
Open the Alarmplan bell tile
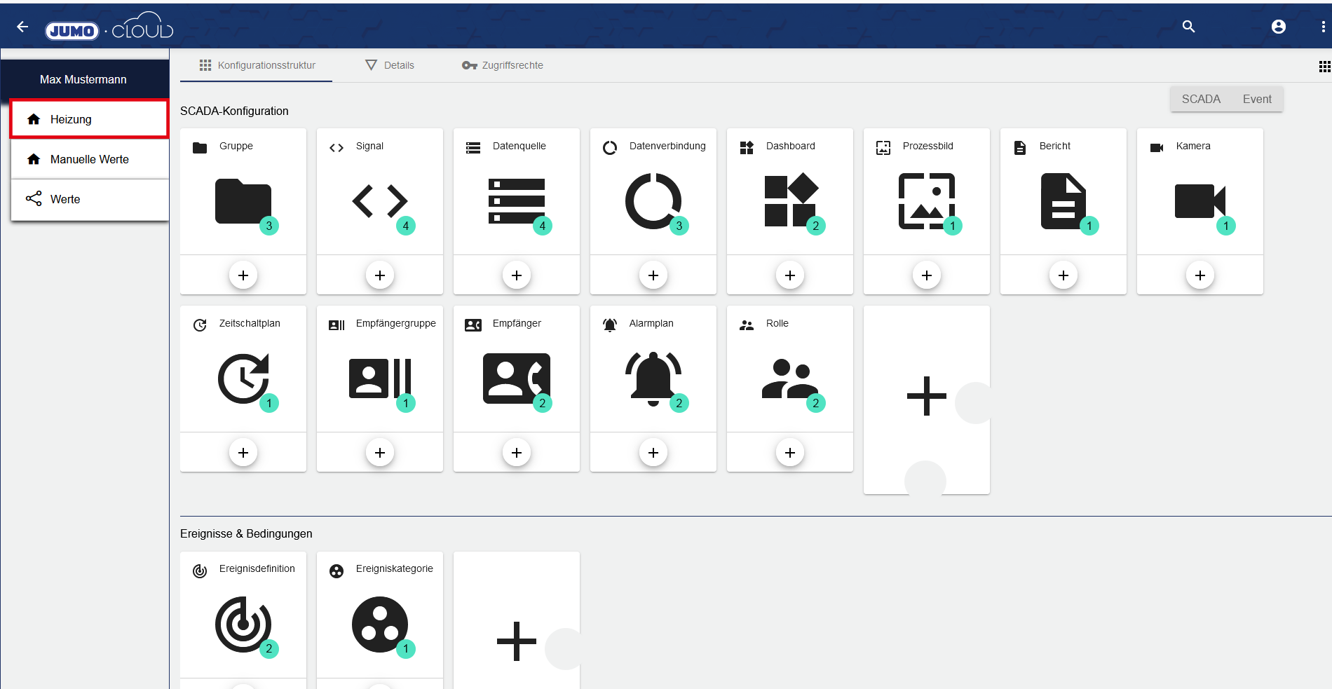(x=653, y=378)
